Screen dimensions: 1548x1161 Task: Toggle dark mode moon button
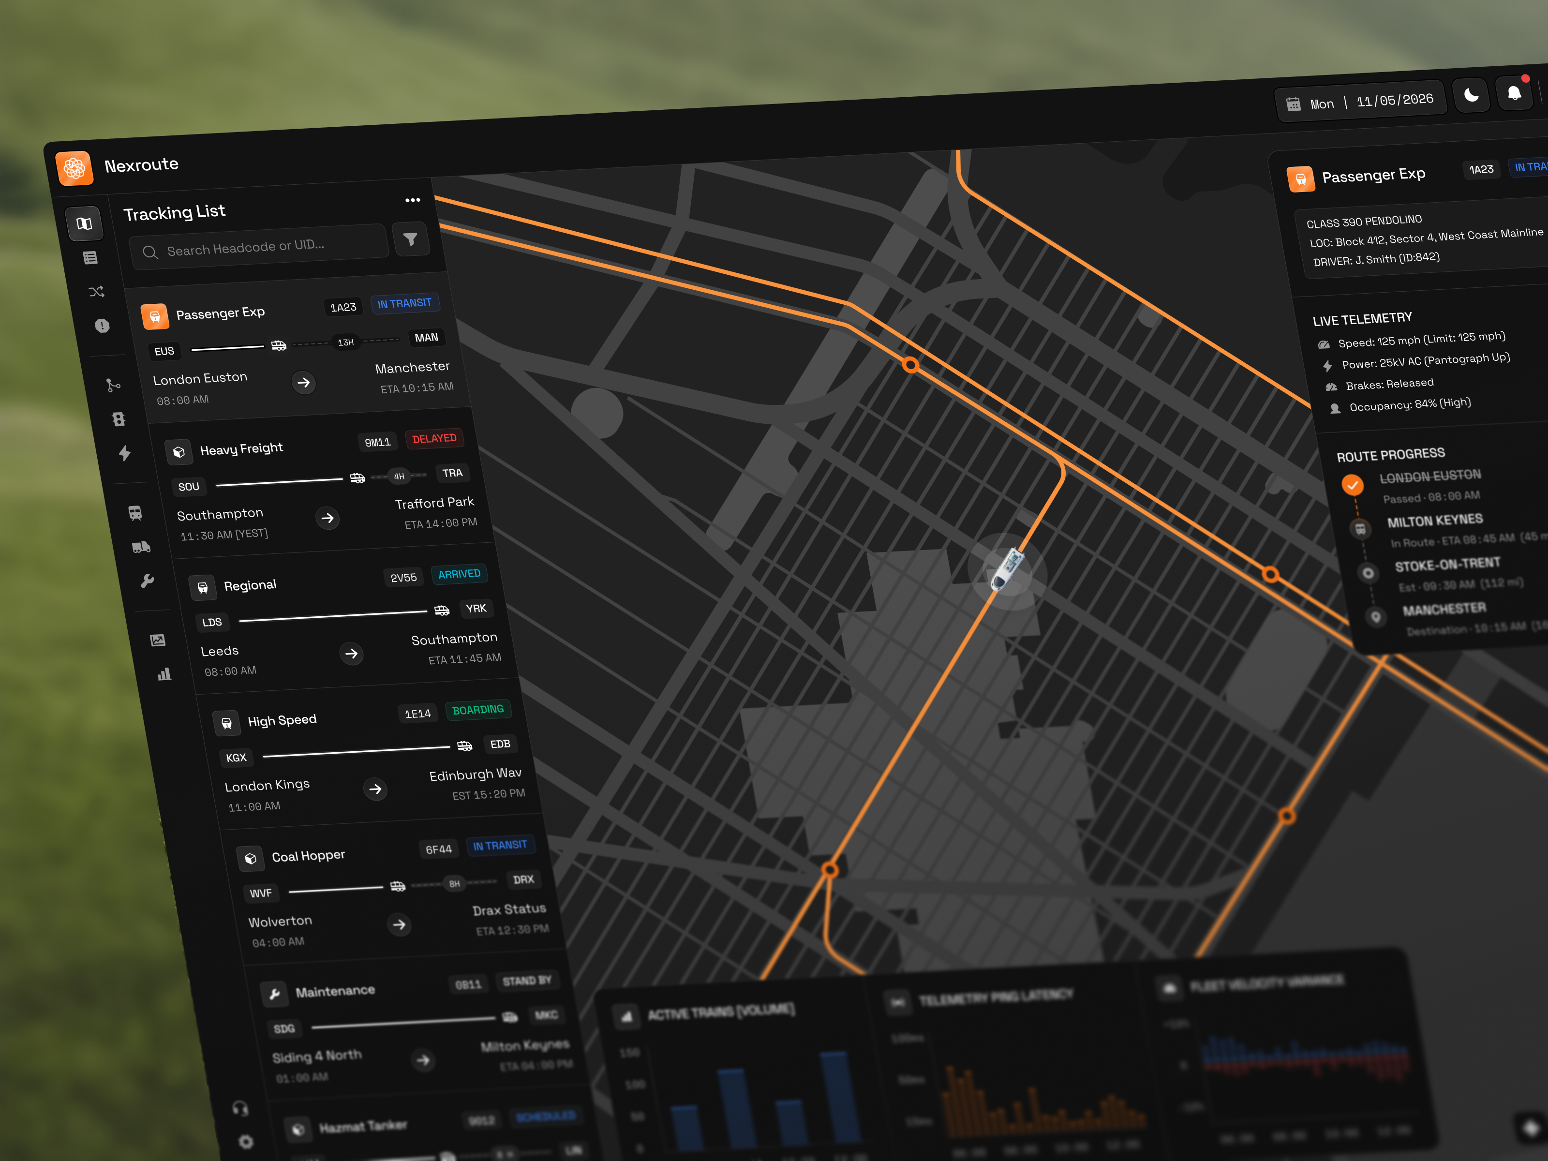1471,95
